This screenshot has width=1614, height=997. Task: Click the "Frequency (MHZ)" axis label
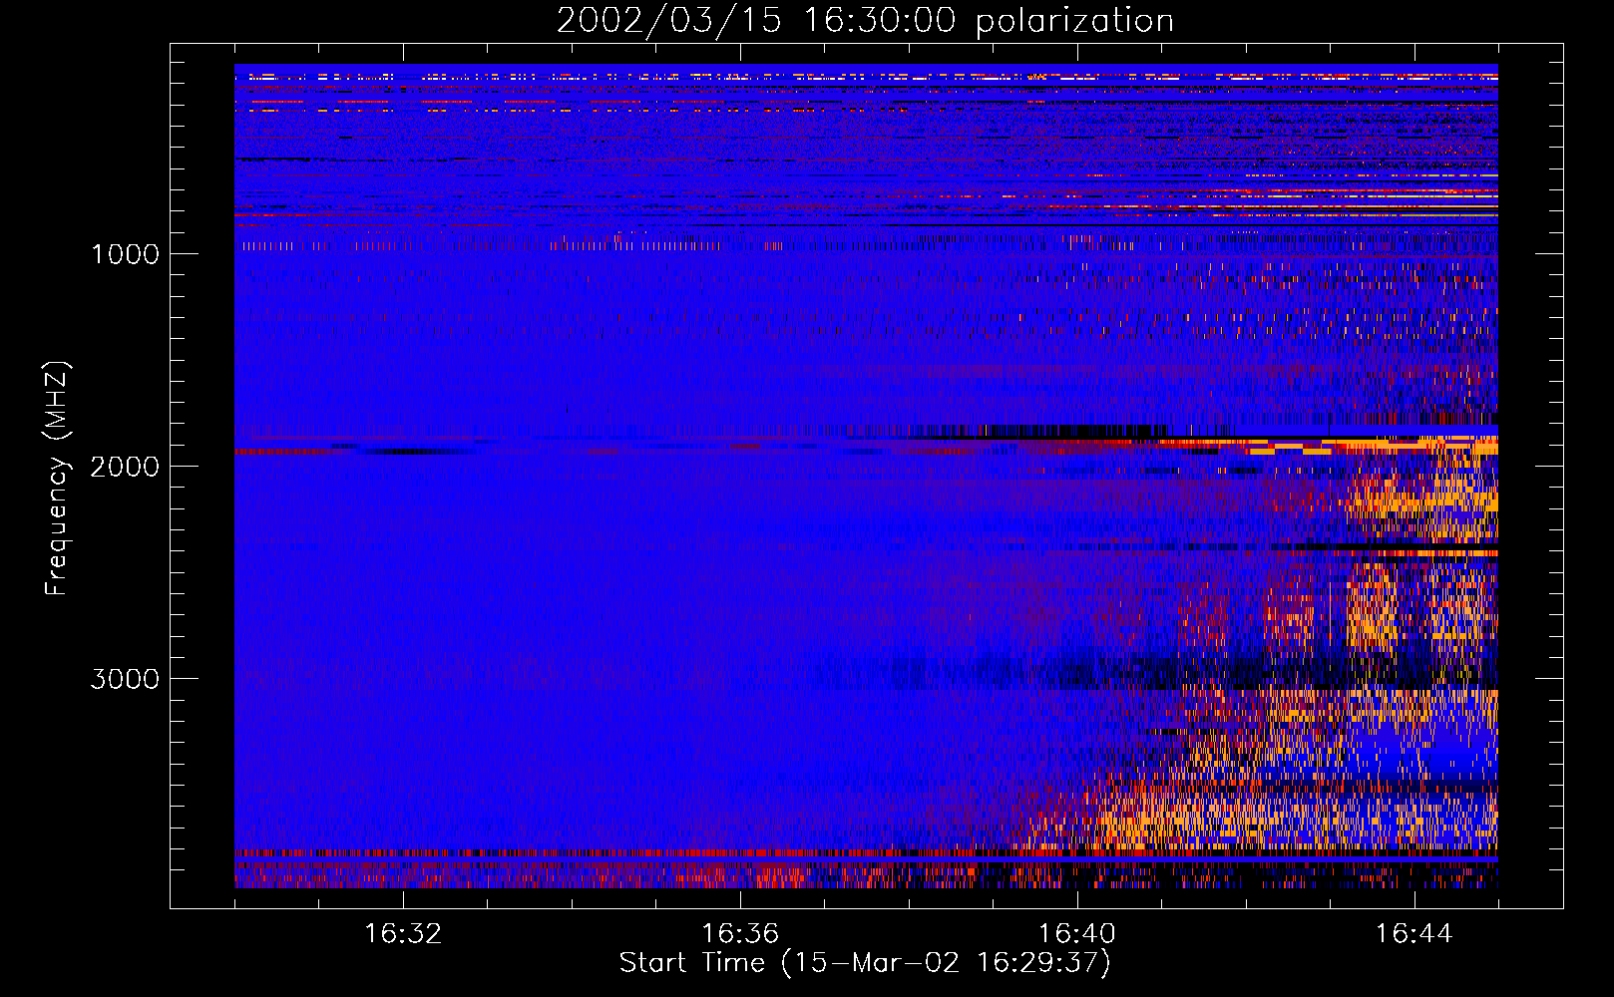point(57,479)
